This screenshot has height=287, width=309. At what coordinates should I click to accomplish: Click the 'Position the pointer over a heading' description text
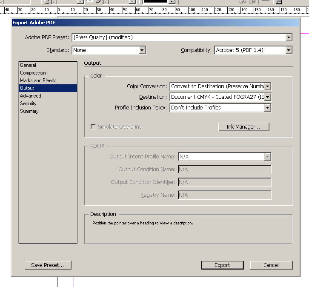point(143,223)
